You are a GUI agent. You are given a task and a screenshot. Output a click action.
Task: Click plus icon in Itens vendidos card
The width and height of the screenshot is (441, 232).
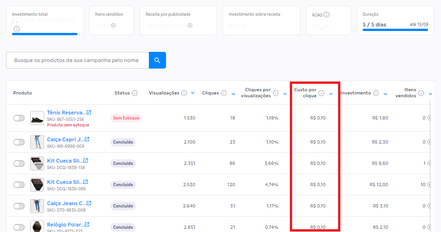click(x=113, y=25)
